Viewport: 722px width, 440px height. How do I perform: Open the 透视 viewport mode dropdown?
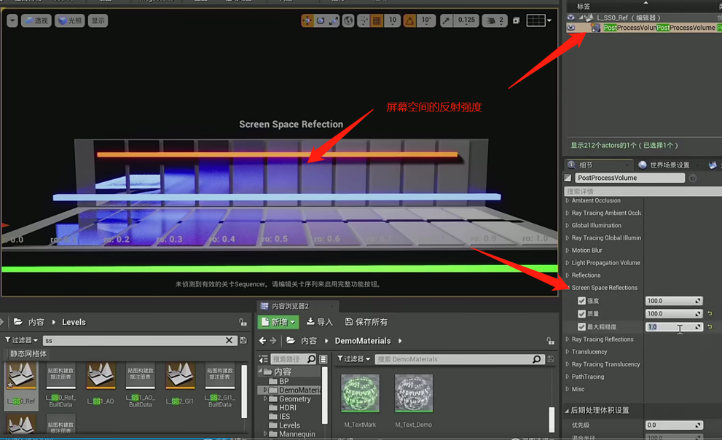36,20
